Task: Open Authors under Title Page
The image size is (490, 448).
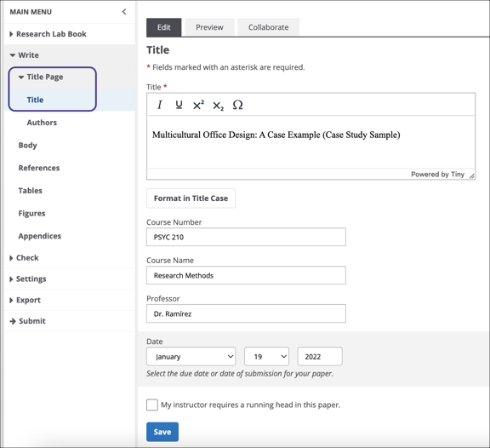Action: (42, 123)
